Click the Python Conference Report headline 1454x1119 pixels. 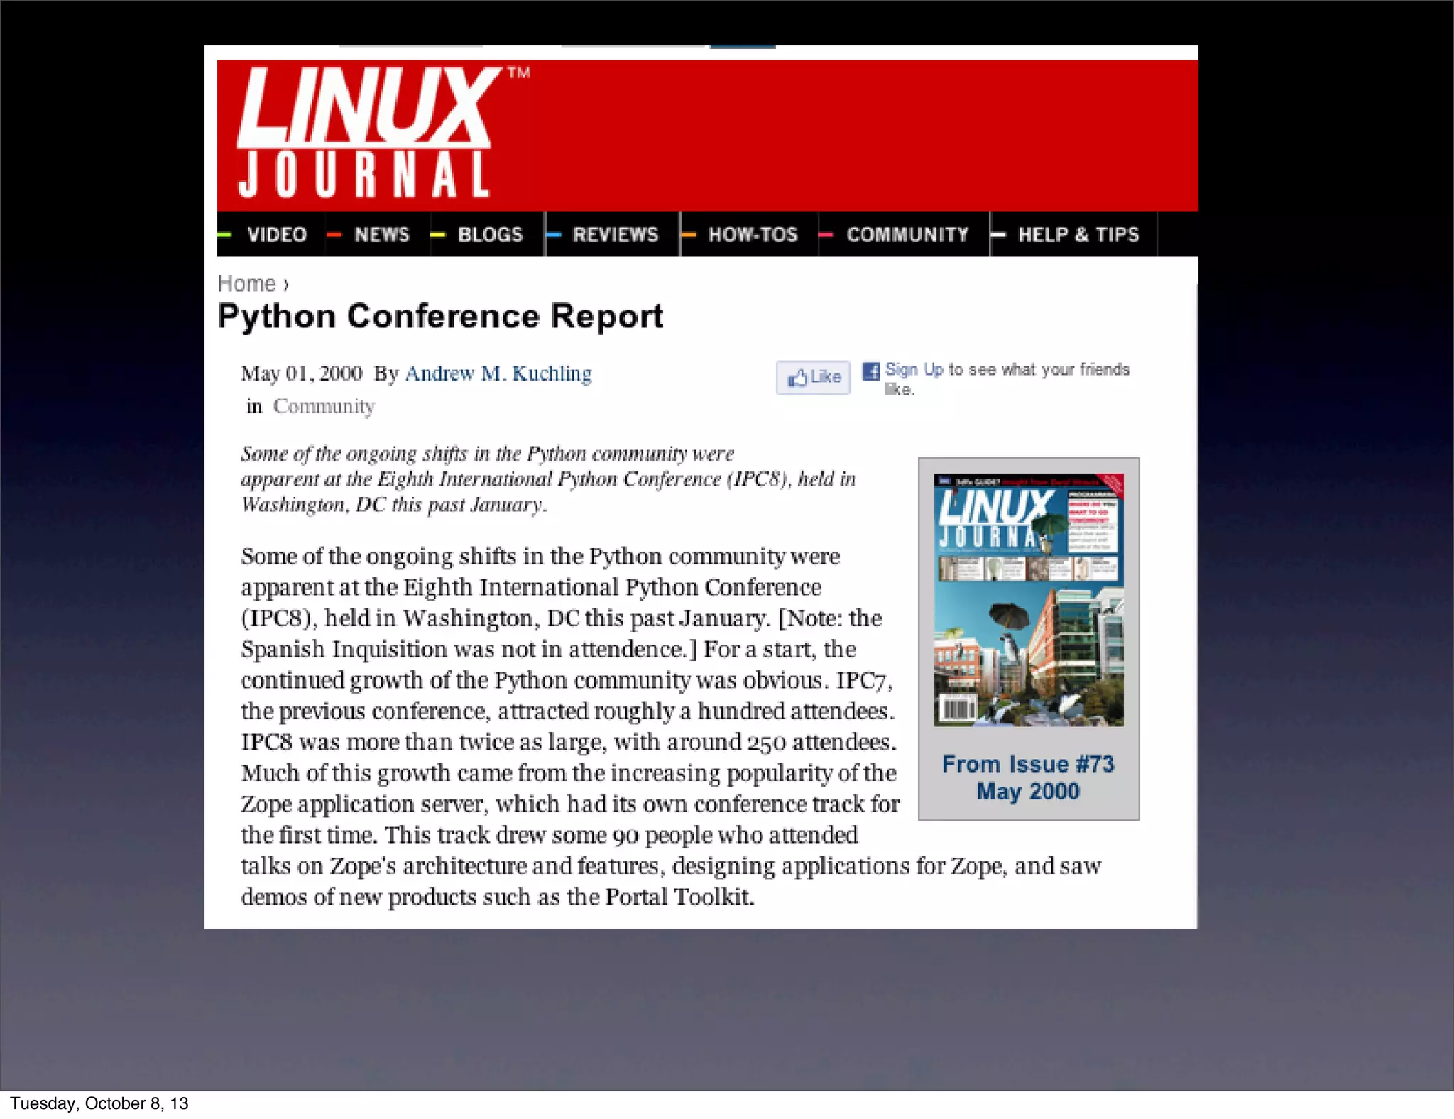(440, 317)
